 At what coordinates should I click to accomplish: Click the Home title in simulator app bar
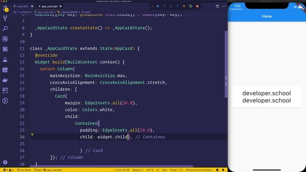267,16
